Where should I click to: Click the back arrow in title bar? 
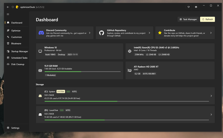pyautogui.click(x=8, y=7)
